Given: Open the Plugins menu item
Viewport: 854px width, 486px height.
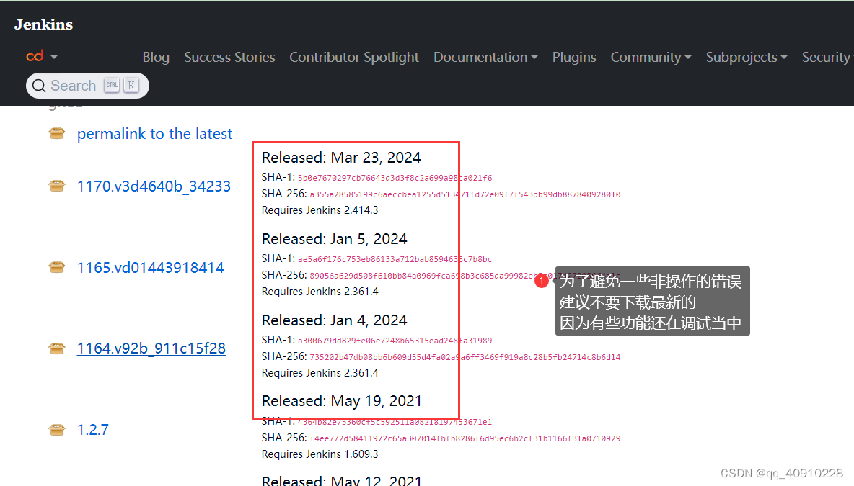Looking at the screenshot, I should pyautogui.click(x=574, y=57).
